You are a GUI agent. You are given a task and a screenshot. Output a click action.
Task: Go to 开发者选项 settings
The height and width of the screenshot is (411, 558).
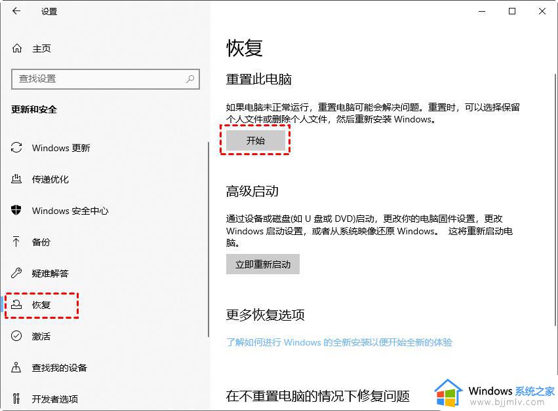[55, 399]
